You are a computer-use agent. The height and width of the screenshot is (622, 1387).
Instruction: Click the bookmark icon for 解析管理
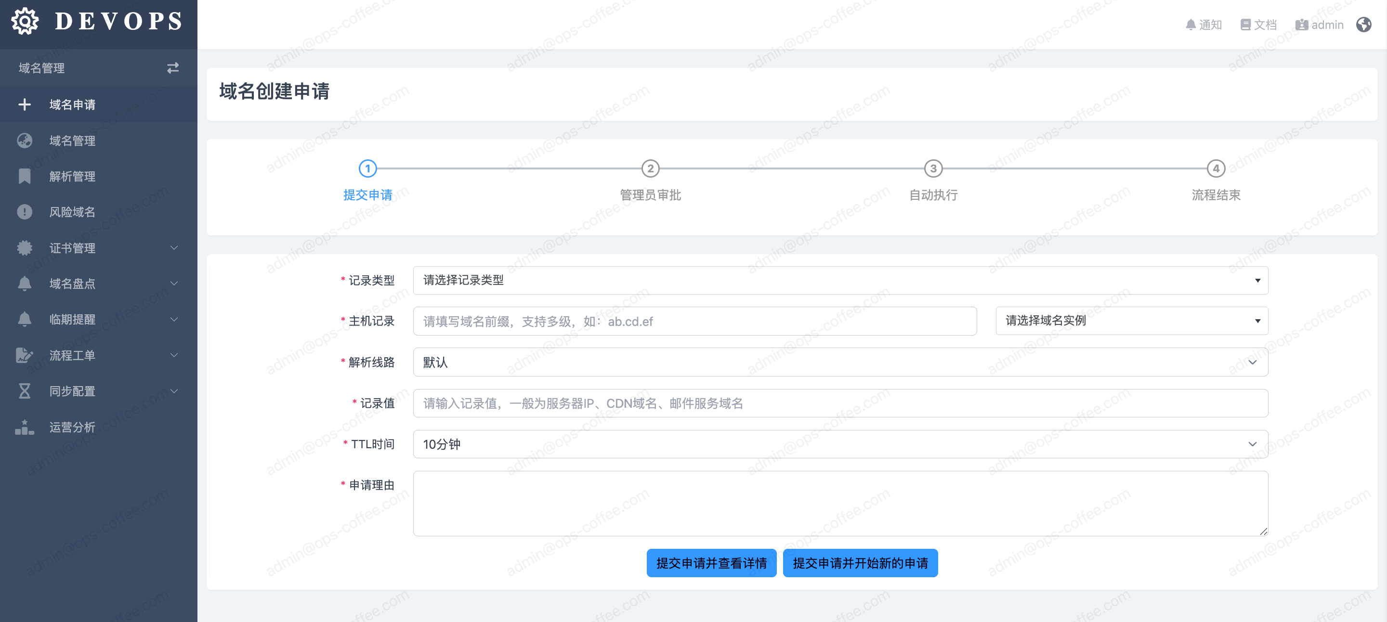(x=24, y=176)
